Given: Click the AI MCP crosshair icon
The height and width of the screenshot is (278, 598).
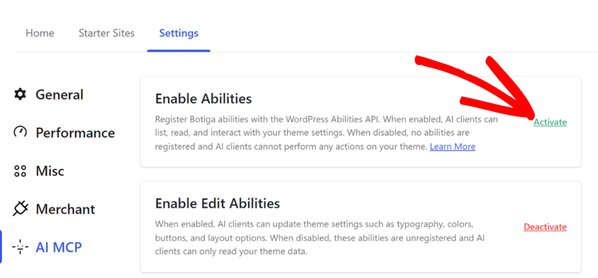Looking at the screenshot, I should click(x=20, y=248).
